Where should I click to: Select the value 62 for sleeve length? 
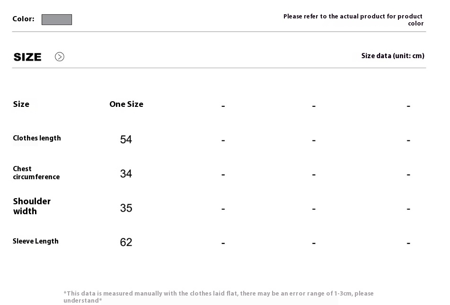126,242
